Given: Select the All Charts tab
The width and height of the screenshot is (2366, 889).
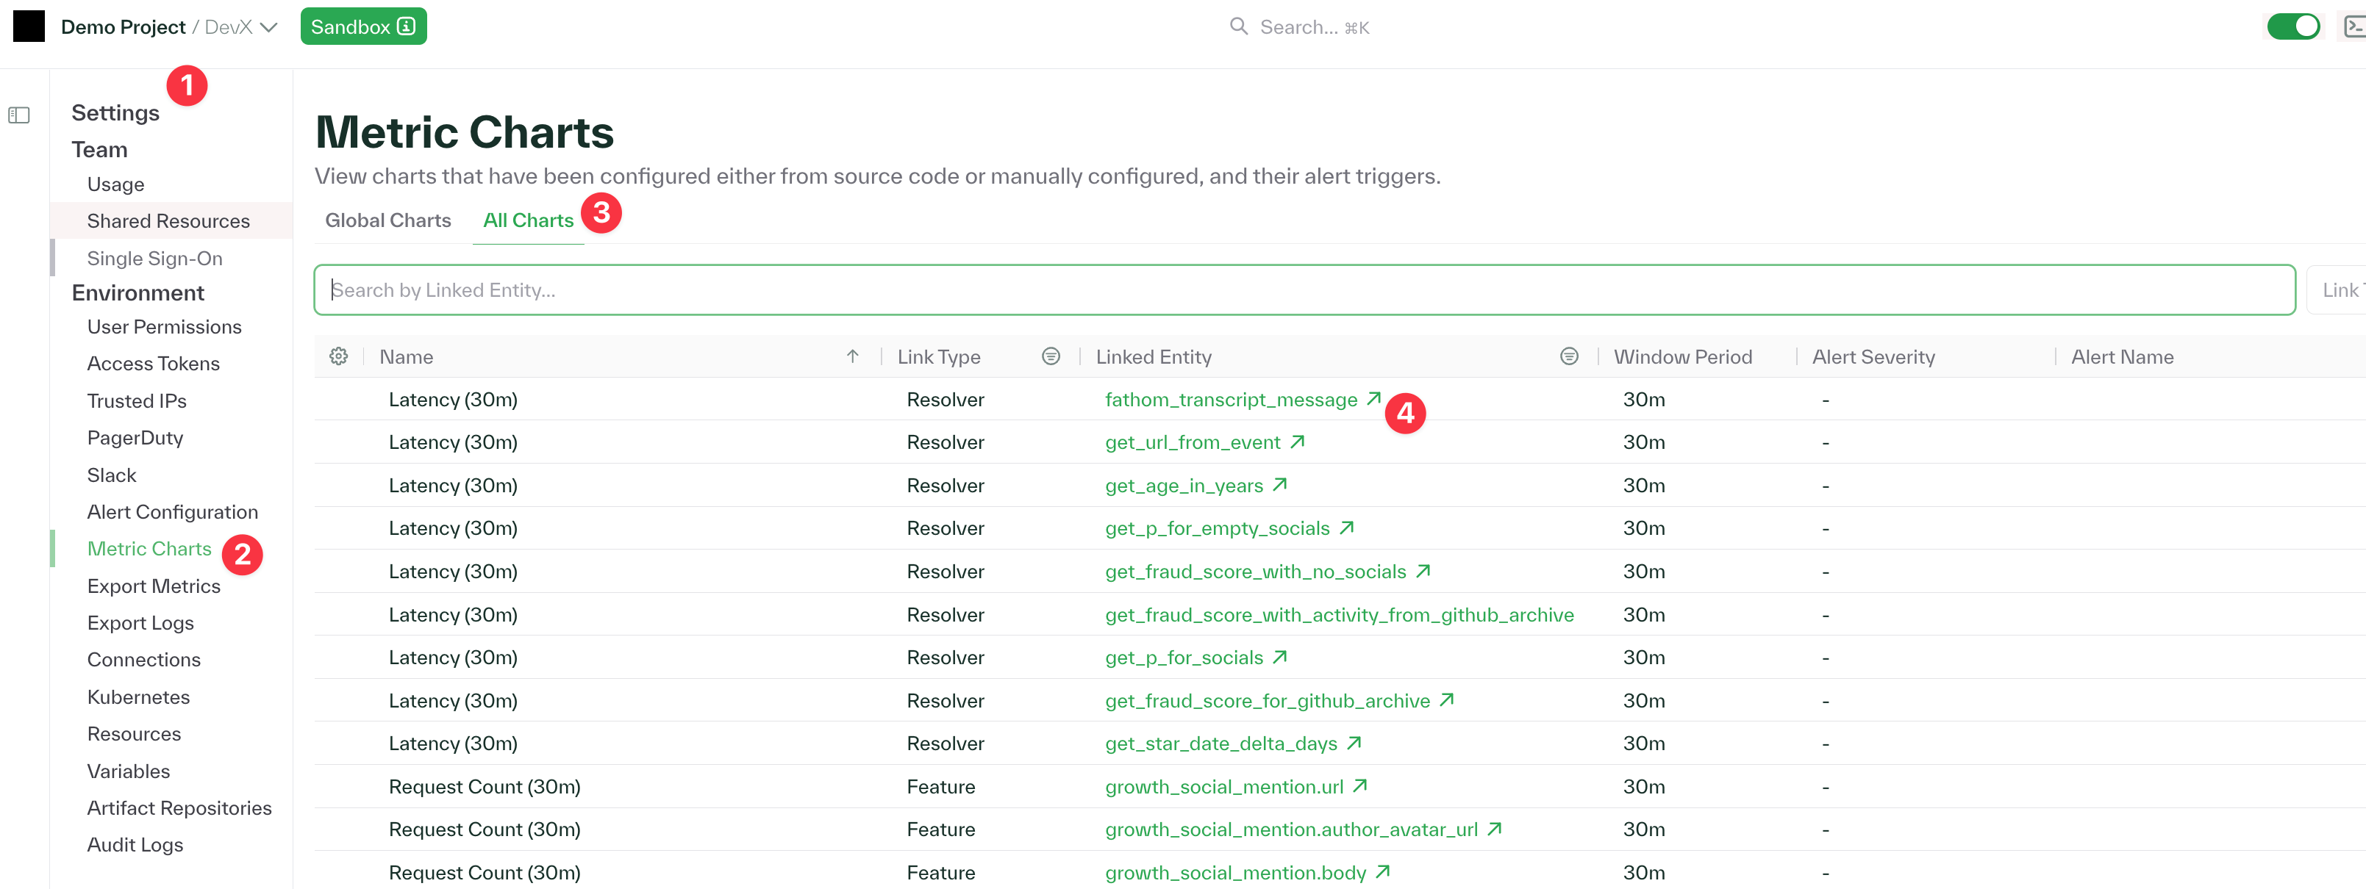Looking at the screenshot, I should click(x=528, y=220).
